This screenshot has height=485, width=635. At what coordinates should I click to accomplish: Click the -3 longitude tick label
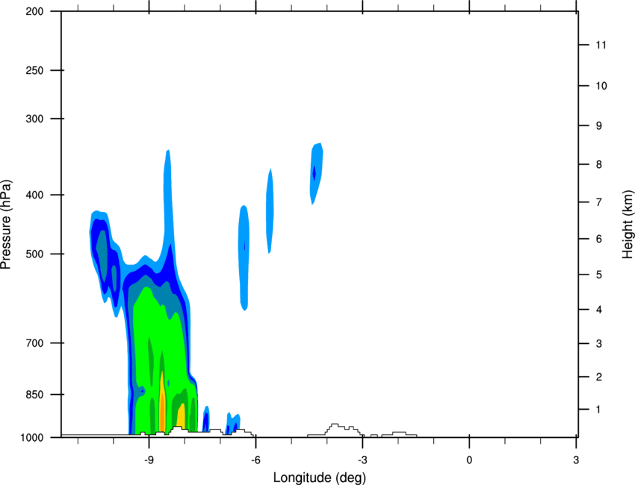coord(362,460)
